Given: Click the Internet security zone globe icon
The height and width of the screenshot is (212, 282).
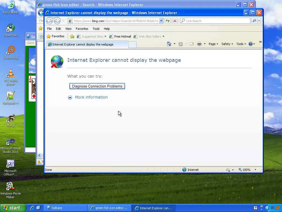Looking at the screenshot, I should tap(184, 170).
